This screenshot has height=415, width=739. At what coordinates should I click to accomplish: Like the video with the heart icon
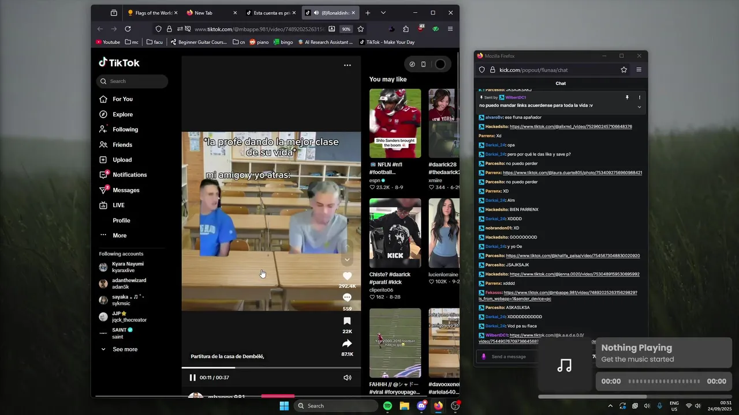pyautogui.click(x=347, y=276)
